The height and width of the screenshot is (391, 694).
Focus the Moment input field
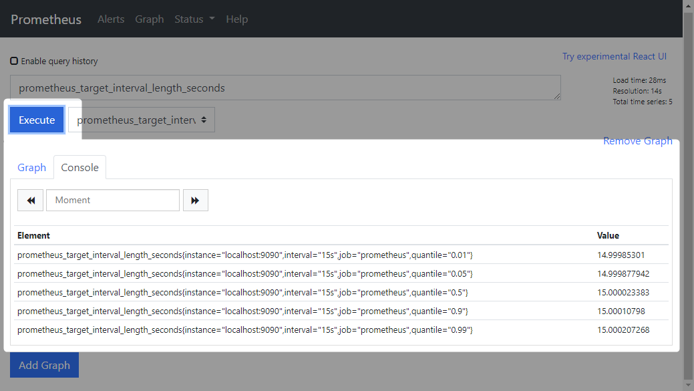tap(113, 200)
